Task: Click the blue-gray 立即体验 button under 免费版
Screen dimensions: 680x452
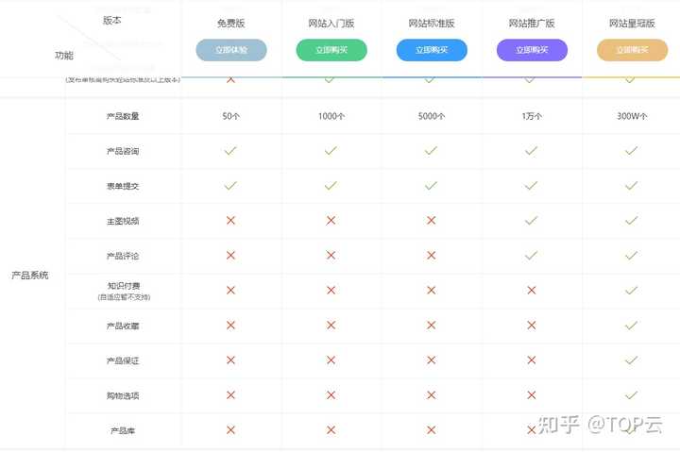Action: click(x=231, y=50)
